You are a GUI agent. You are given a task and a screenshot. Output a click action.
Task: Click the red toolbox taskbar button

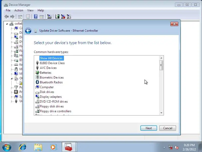[x=69, y=147]
